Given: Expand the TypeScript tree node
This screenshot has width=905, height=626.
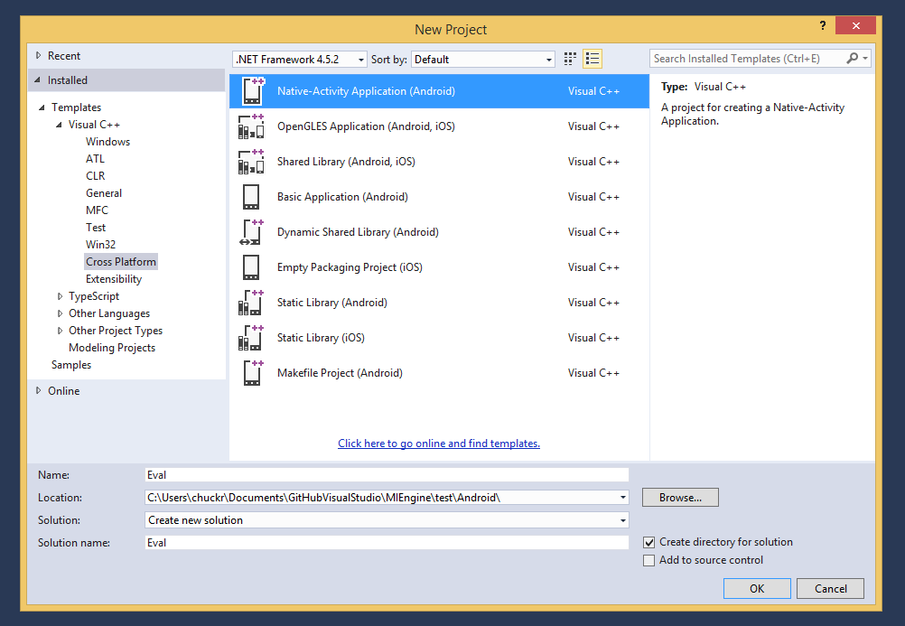Looking at the screenshot, I should coord(60,296).
